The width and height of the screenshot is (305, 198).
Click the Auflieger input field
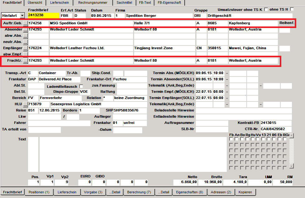130,117
